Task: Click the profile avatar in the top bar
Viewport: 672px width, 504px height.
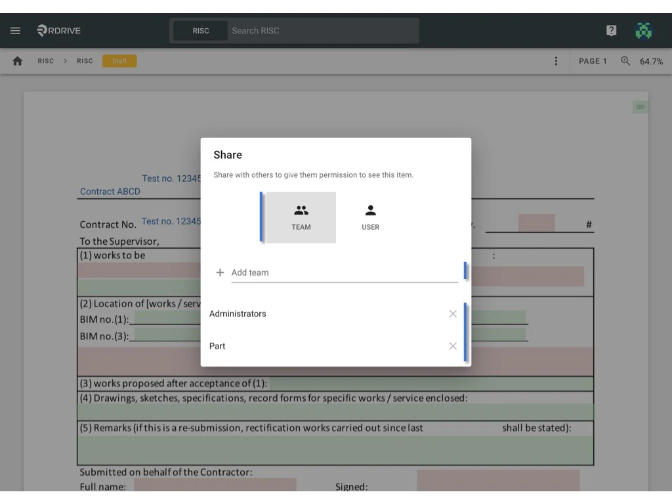Action: 644,30
